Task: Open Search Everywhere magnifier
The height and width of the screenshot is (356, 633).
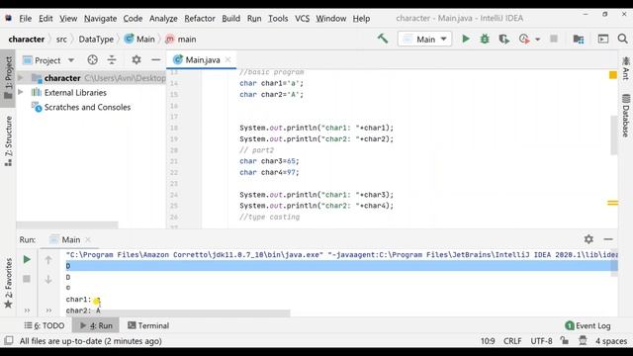Action: (622, 39)
